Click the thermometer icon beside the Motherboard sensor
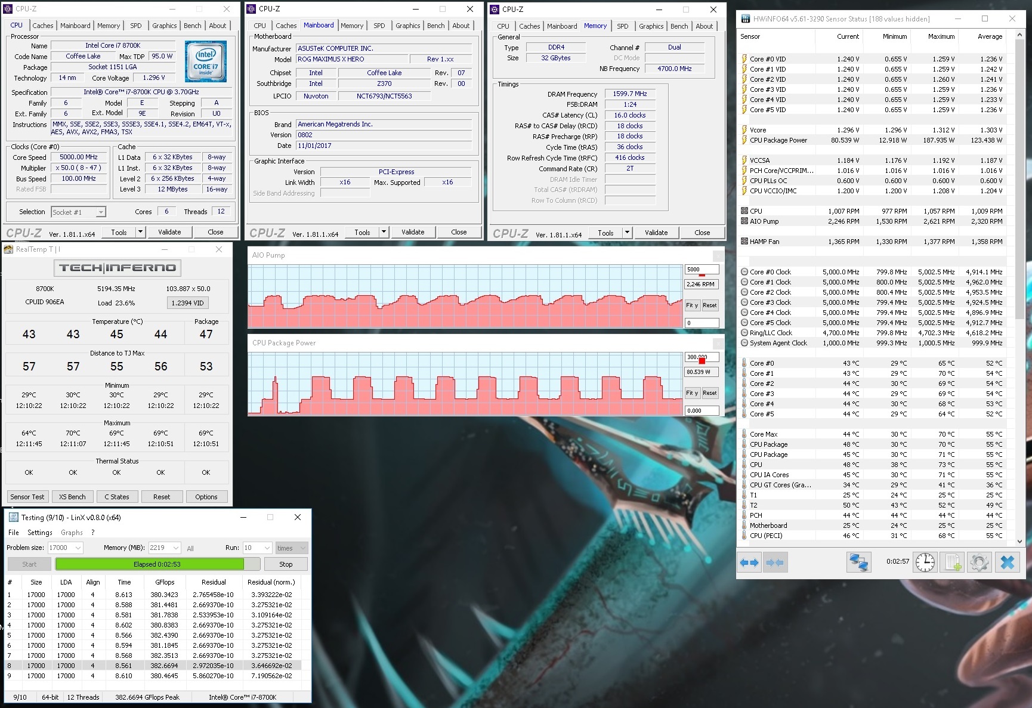1032x708 pixels. coord(744,525)
